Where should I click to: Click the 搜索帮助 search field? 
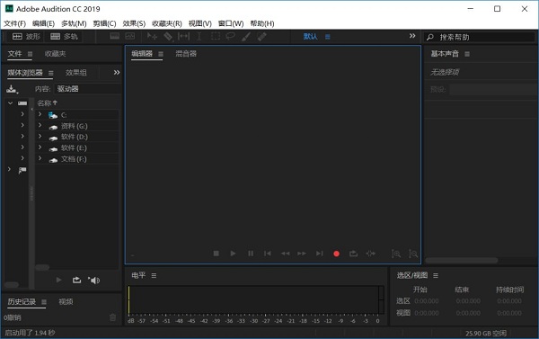[x=480, y=37]
